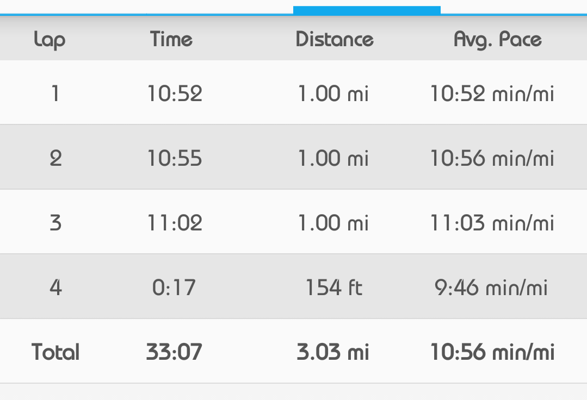Click the Total row label
Screen dimensions: 587x400
(x=55, y=352)
